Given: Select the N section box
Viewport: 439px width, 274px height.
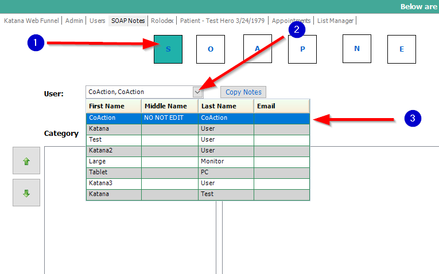Looking at the screenshot, I should 357,49.
